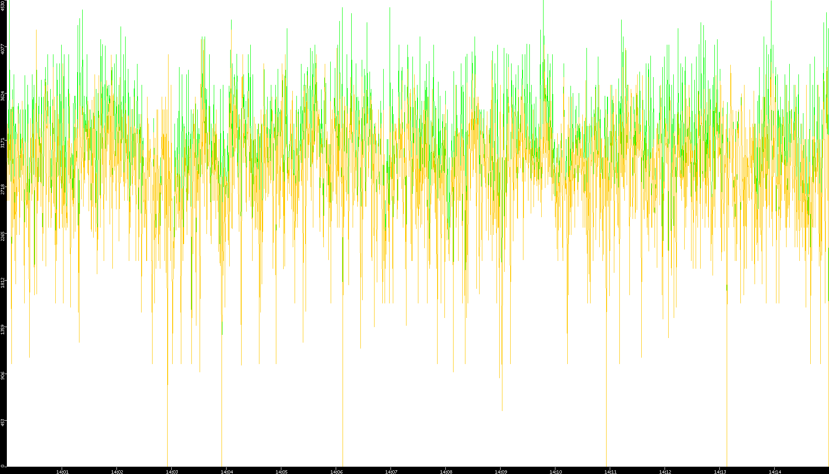
Task: Select the 4077 value axis label
Action: coord(3,49)
